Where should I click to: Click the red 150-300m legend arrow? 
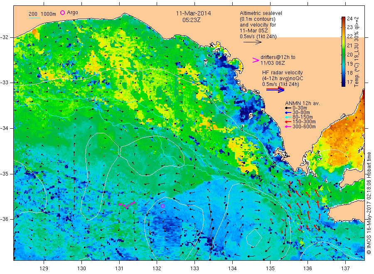click(288, 122)
